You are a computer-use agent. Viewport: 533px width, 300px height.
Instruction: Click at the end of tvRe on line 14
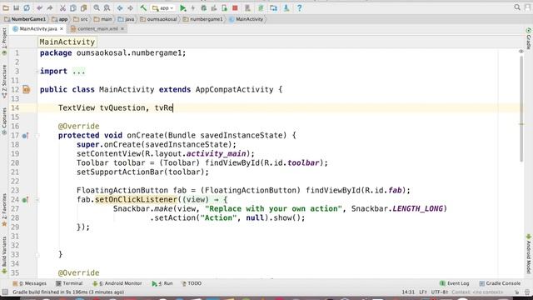pos(173,107)
